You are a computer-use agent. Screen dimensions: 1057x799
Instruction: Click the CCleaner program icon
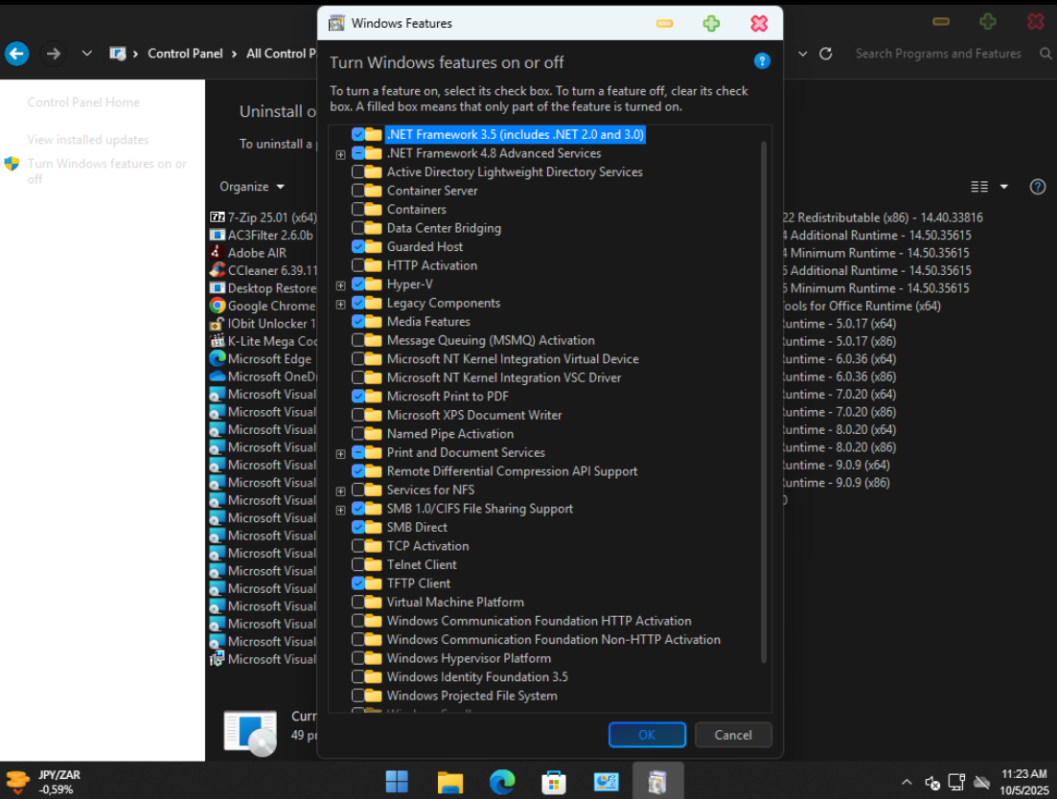pyautogui.click(x=218, y=270)
